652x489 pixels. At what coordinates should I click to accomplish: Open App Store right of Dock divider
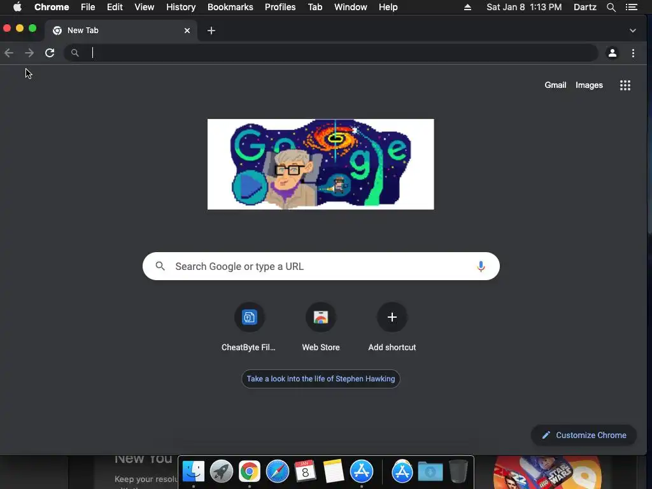pyautogui.click(x=402, y=471)
